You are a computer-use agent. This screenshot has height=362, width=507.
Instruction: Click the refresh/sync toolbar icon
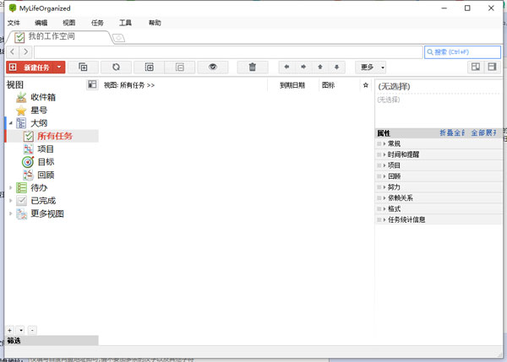[116, 68]
